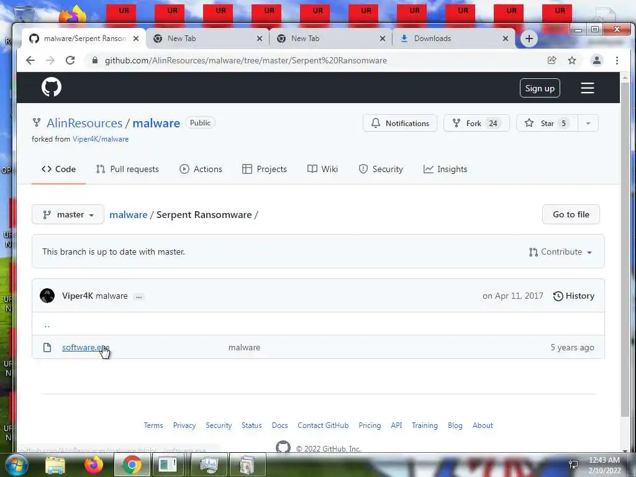The width and height of the screenshot is (636, 477).
Task: Go to AlinResources owner link
Action: click(84, 123)
